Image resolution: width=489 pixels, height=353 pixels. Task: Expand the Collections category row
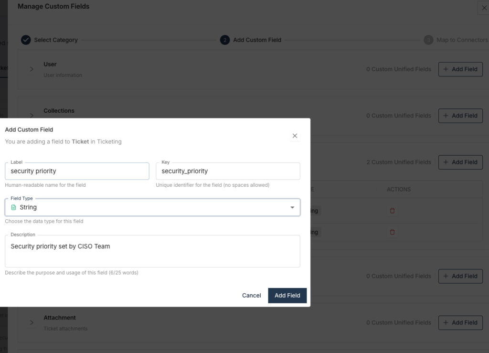tap(32, 115)
